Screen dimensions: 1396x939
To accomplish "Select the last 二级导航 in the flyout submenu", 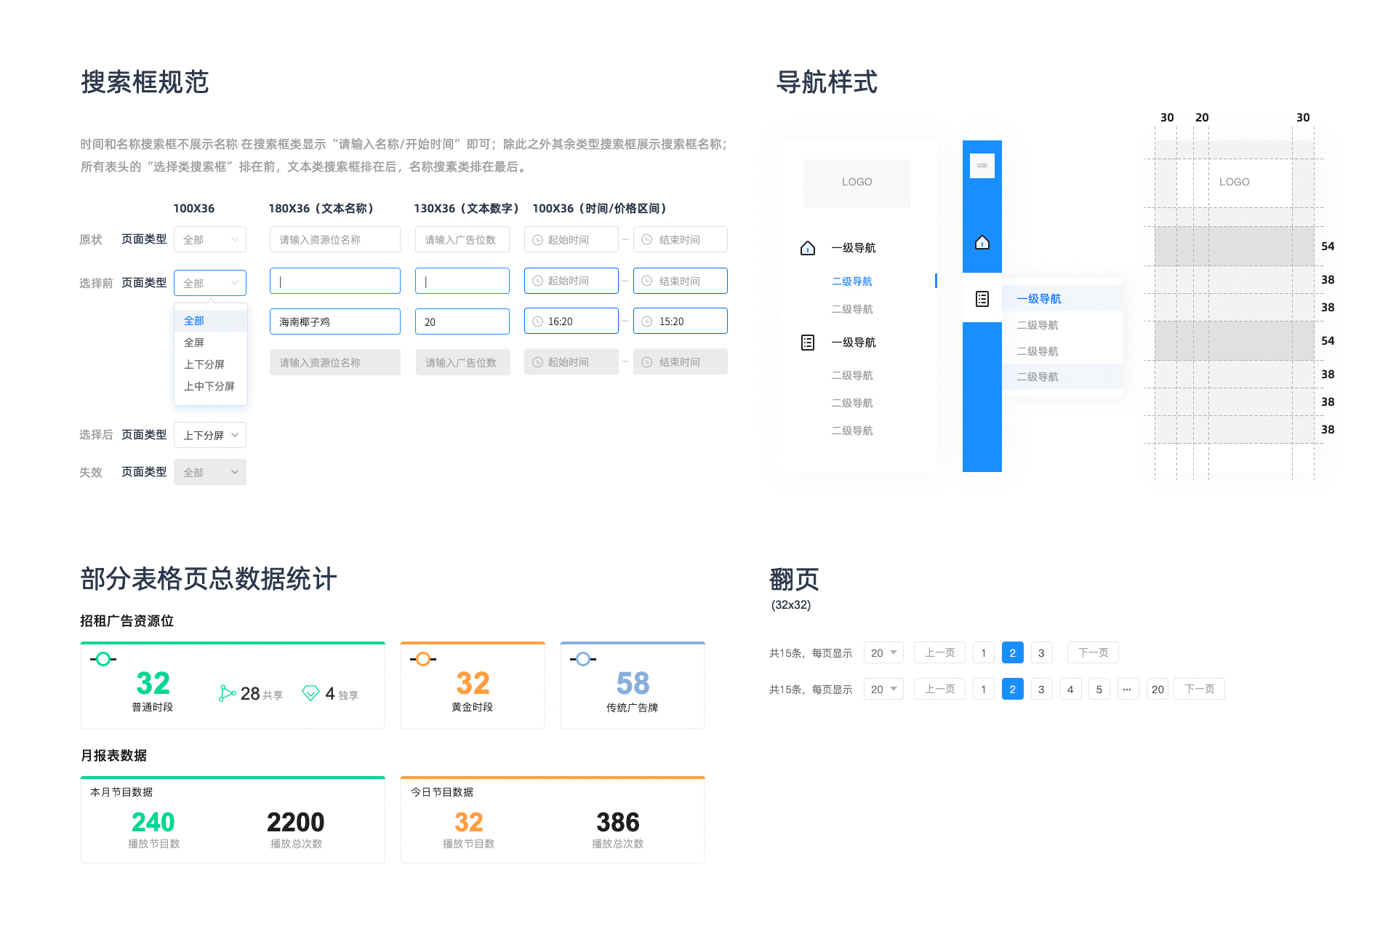I will click(x=1062, y=377).
